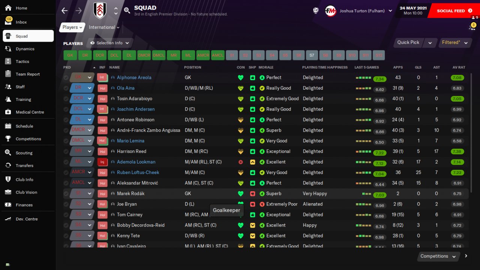480x270 pixels.
Task: Click Alphonse Areola's green heart condition icon
Action: tap(241, 78)
